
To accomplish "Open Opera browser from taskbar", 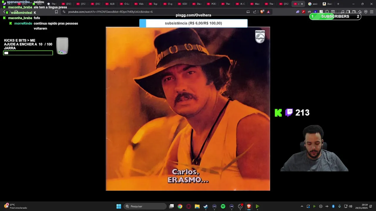I will click(189, 206).
